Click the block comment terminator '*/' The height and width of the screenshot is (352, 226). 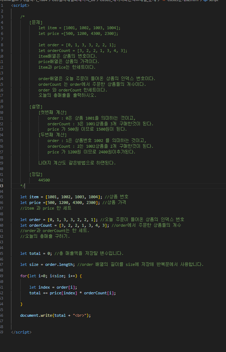pos(22,186)
